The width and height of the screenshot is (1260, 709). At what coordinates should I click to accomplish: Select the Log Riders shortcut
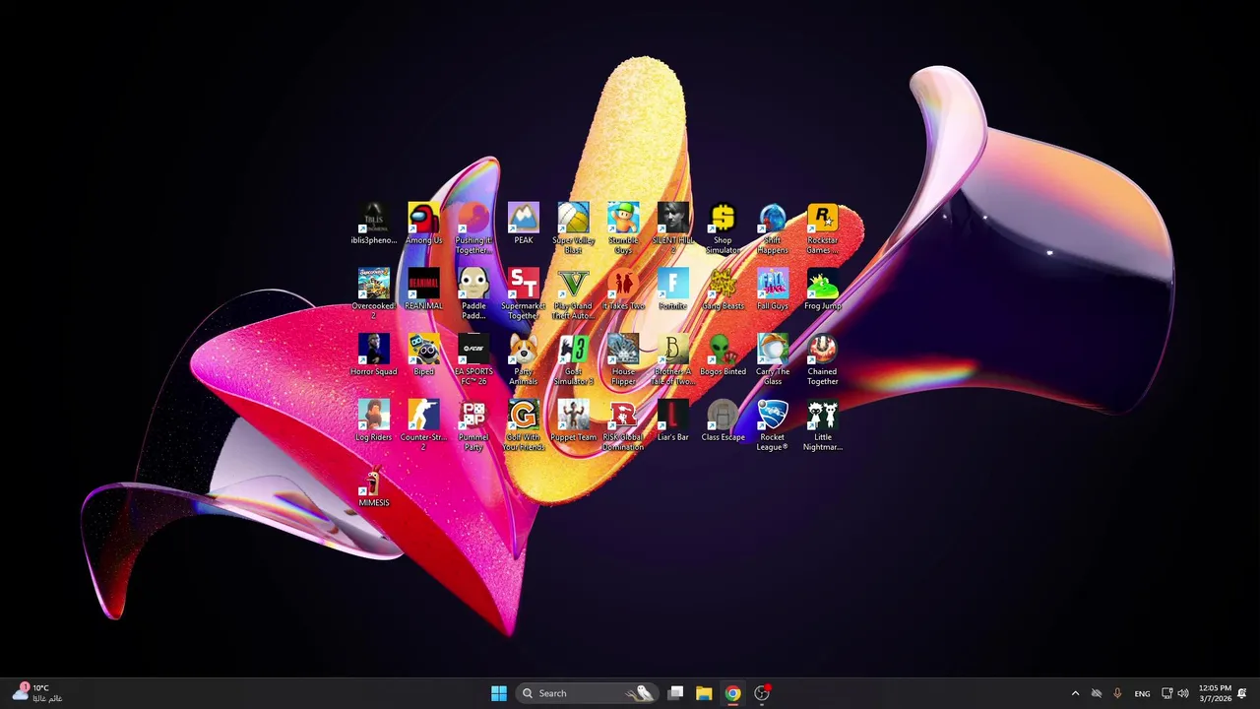[x=373, y=421]
